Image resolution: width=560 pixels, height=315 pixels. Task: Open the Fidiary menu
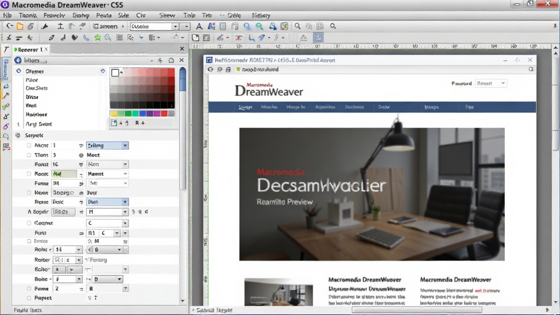pos(261,15)
